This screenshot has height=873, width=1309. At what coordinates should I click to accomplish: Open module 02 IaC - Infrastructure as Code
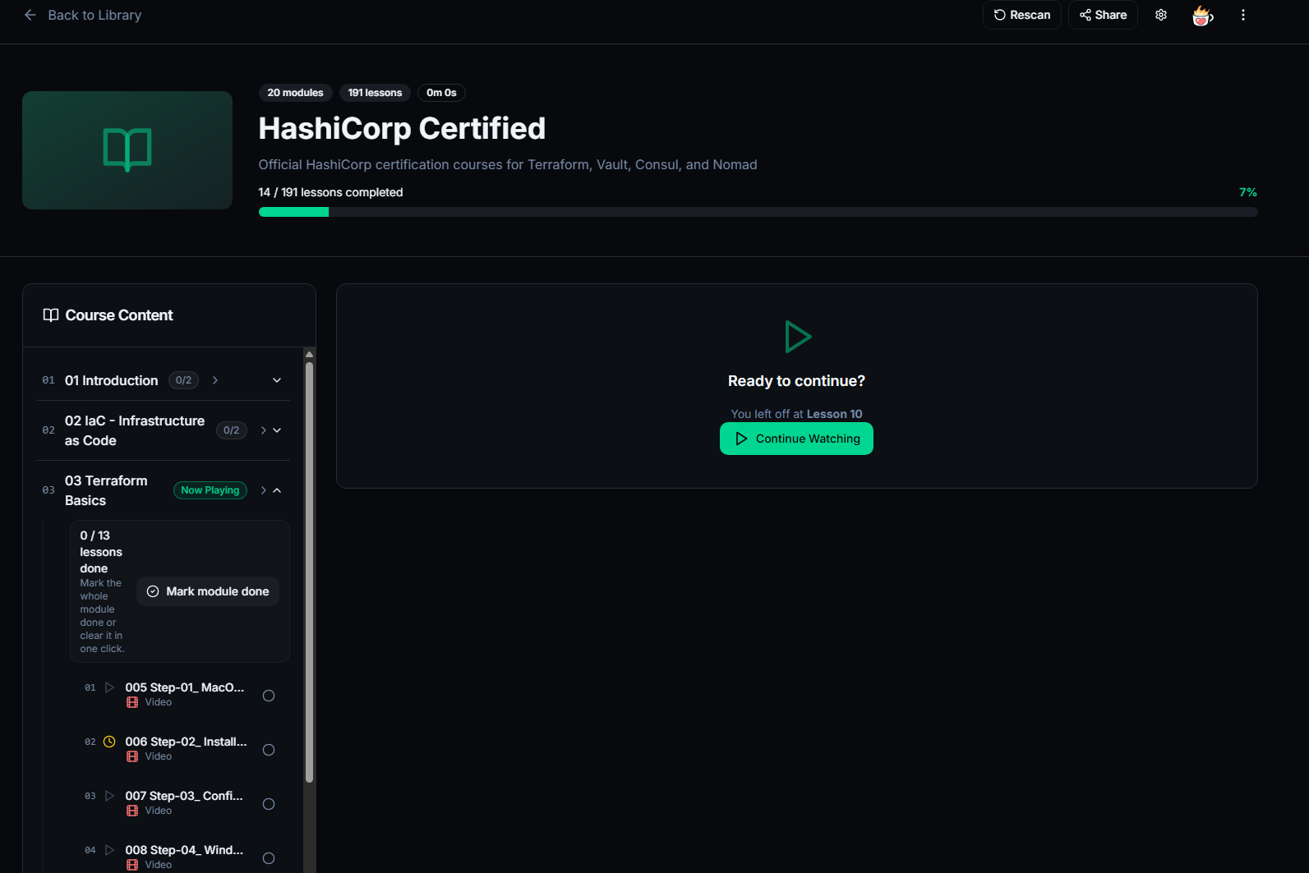[x=135, y=430]
